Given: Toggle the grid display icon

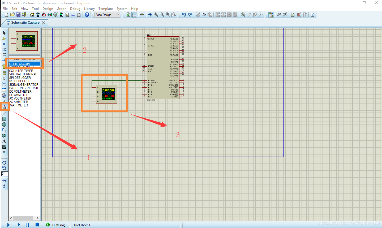Looking at the screenshot, I should click(134, 15).
